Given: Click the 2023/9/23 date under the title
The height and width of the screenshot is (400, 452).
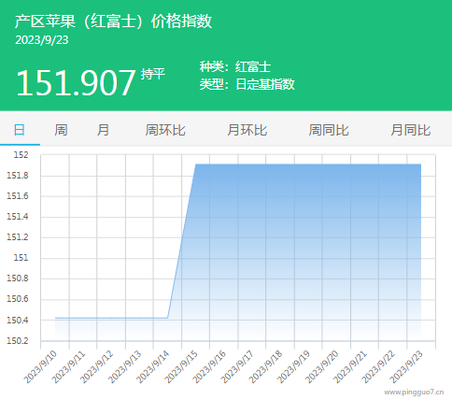Looking at the screenshot, I should point(42,40).
